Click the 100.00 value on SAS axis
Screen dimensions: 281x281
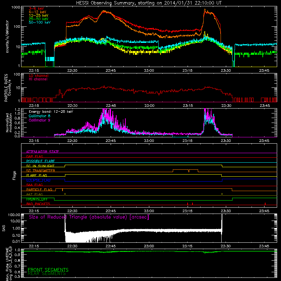point(14,215)
